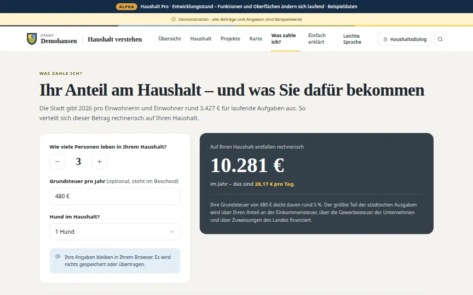Open the search magnifier icon

[x=440, y=39]
